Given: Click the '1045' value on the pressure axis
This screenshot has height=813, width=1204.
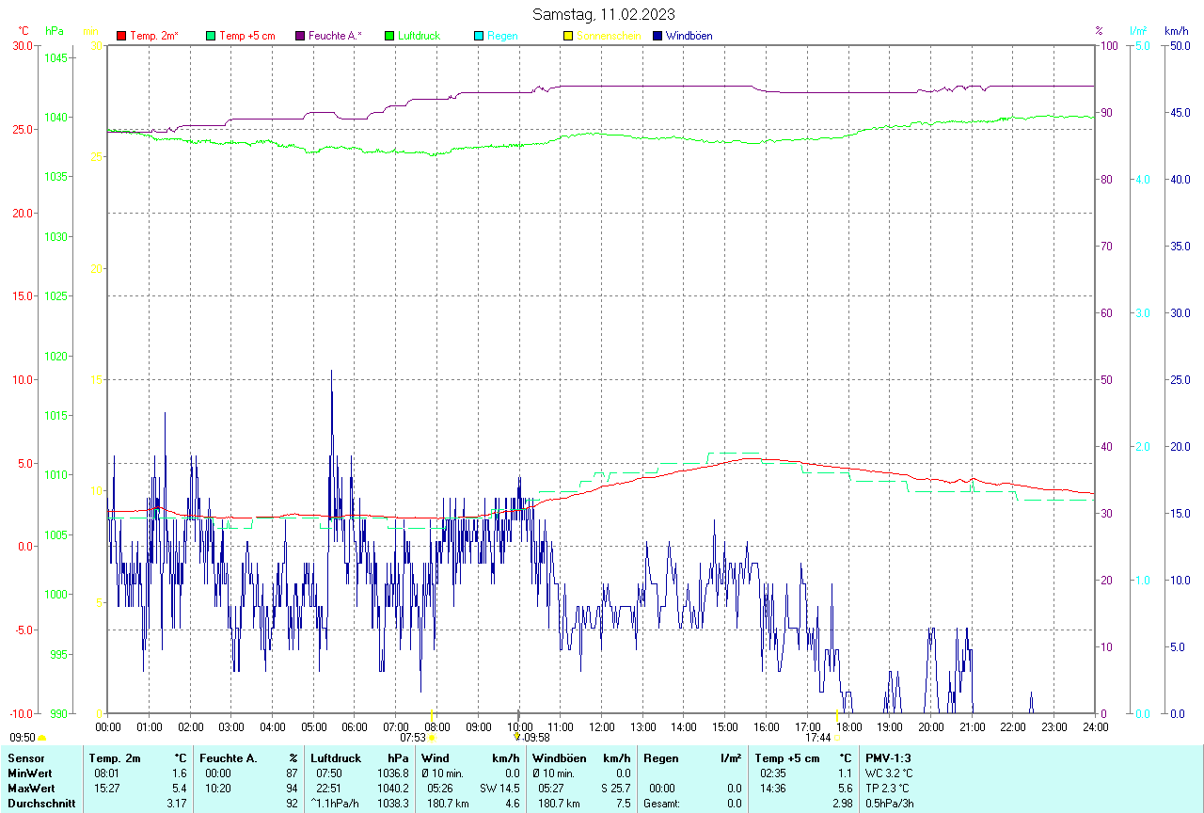Looking at the screenshot, I should tap(56, 57).
